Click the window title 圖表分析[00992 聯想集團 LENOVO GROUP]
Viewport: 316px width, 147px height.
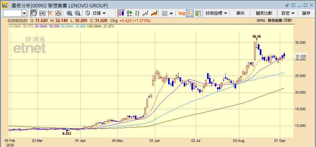coord(60,5)
